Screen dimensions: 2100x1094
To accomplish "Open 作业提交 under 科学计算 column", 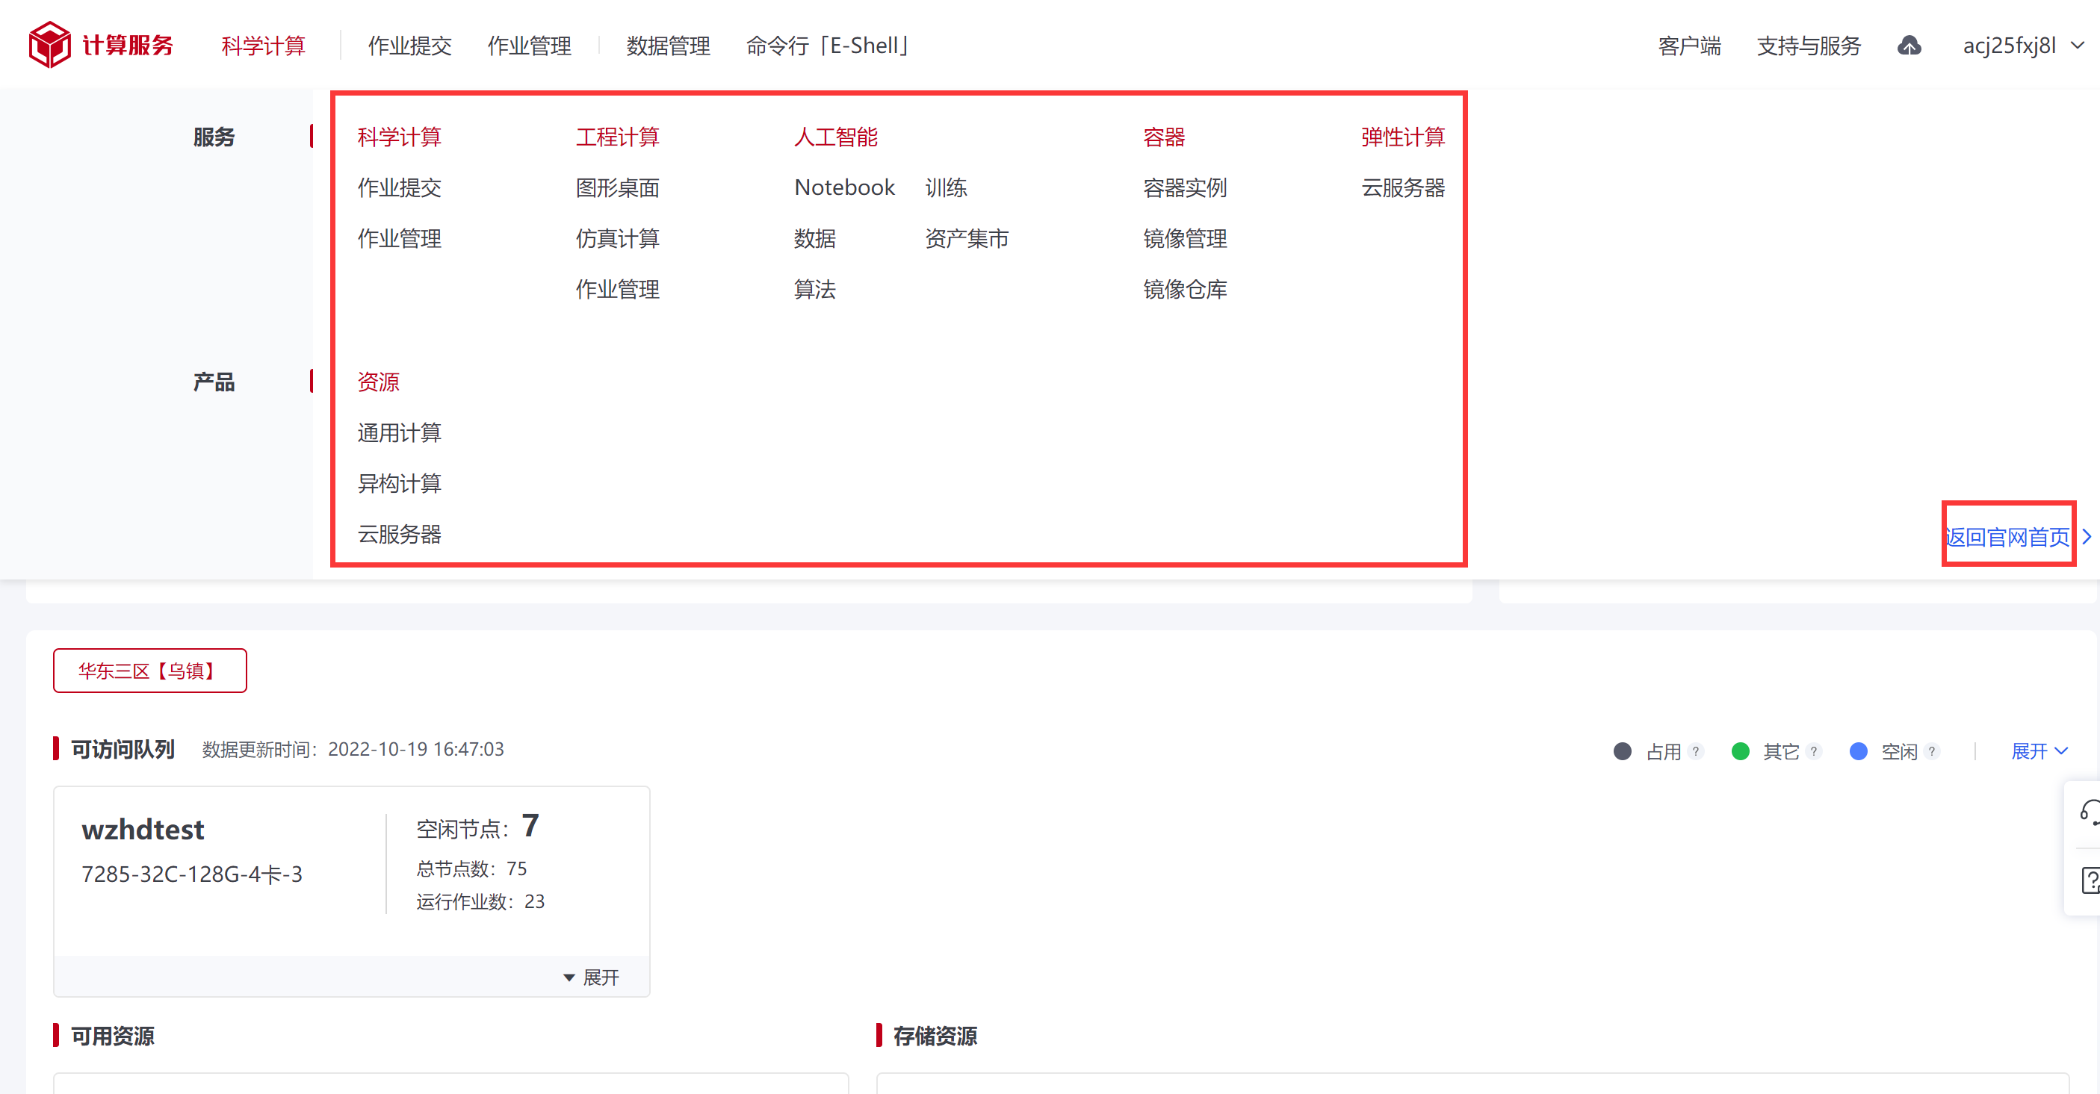I will tap(400, 187).
